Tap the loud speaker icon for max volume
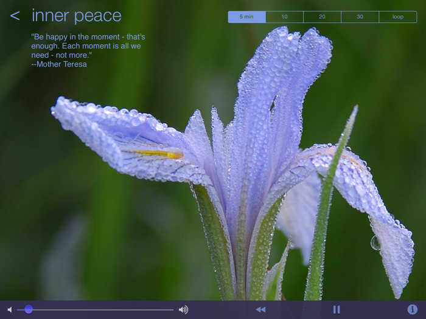426x319 pixels. pyautogui.click(x=183, y=309)
